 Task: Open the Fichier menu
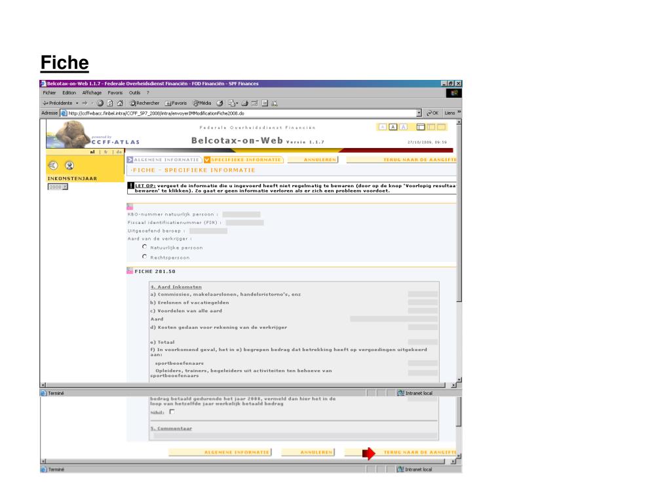tap(49, 93)
